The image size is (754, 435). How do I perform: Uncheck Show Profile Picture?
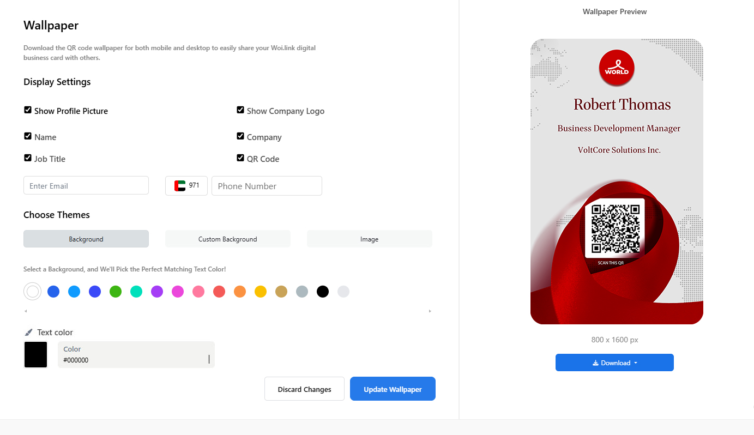(x=28, y=110)
